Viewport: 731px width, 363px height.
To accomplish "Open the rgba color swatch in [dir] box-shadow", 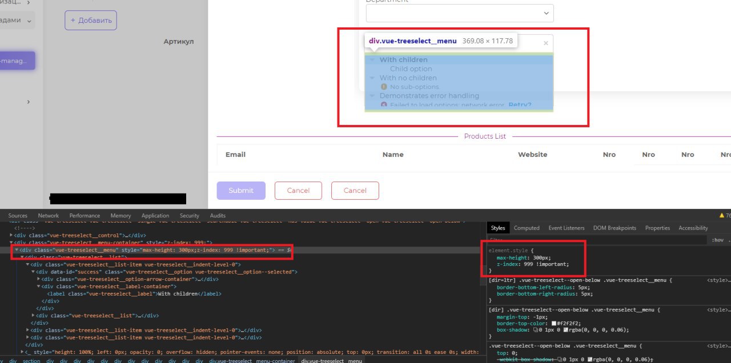I will [565, 329].
